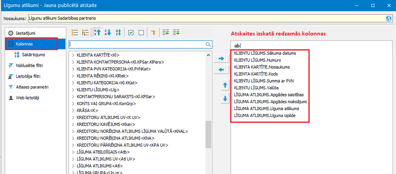Select LĪGUMA ATLIKUMS.Apgādes saistības column

point(269,95)
